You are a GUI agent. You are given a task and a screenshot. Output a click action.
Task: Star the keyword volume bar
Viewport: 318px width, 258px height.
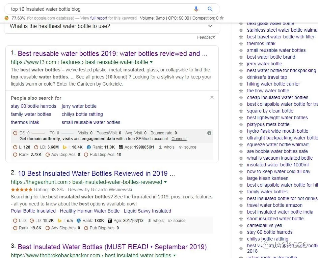pos(222,18)
